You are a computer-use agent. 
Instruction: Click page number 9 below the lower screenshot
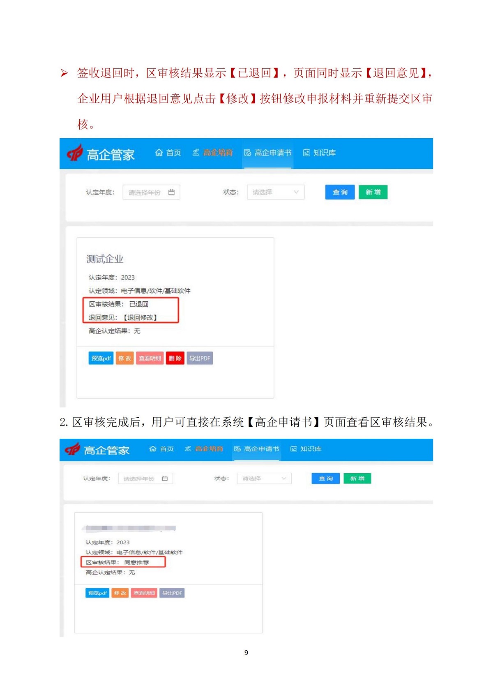246,653
